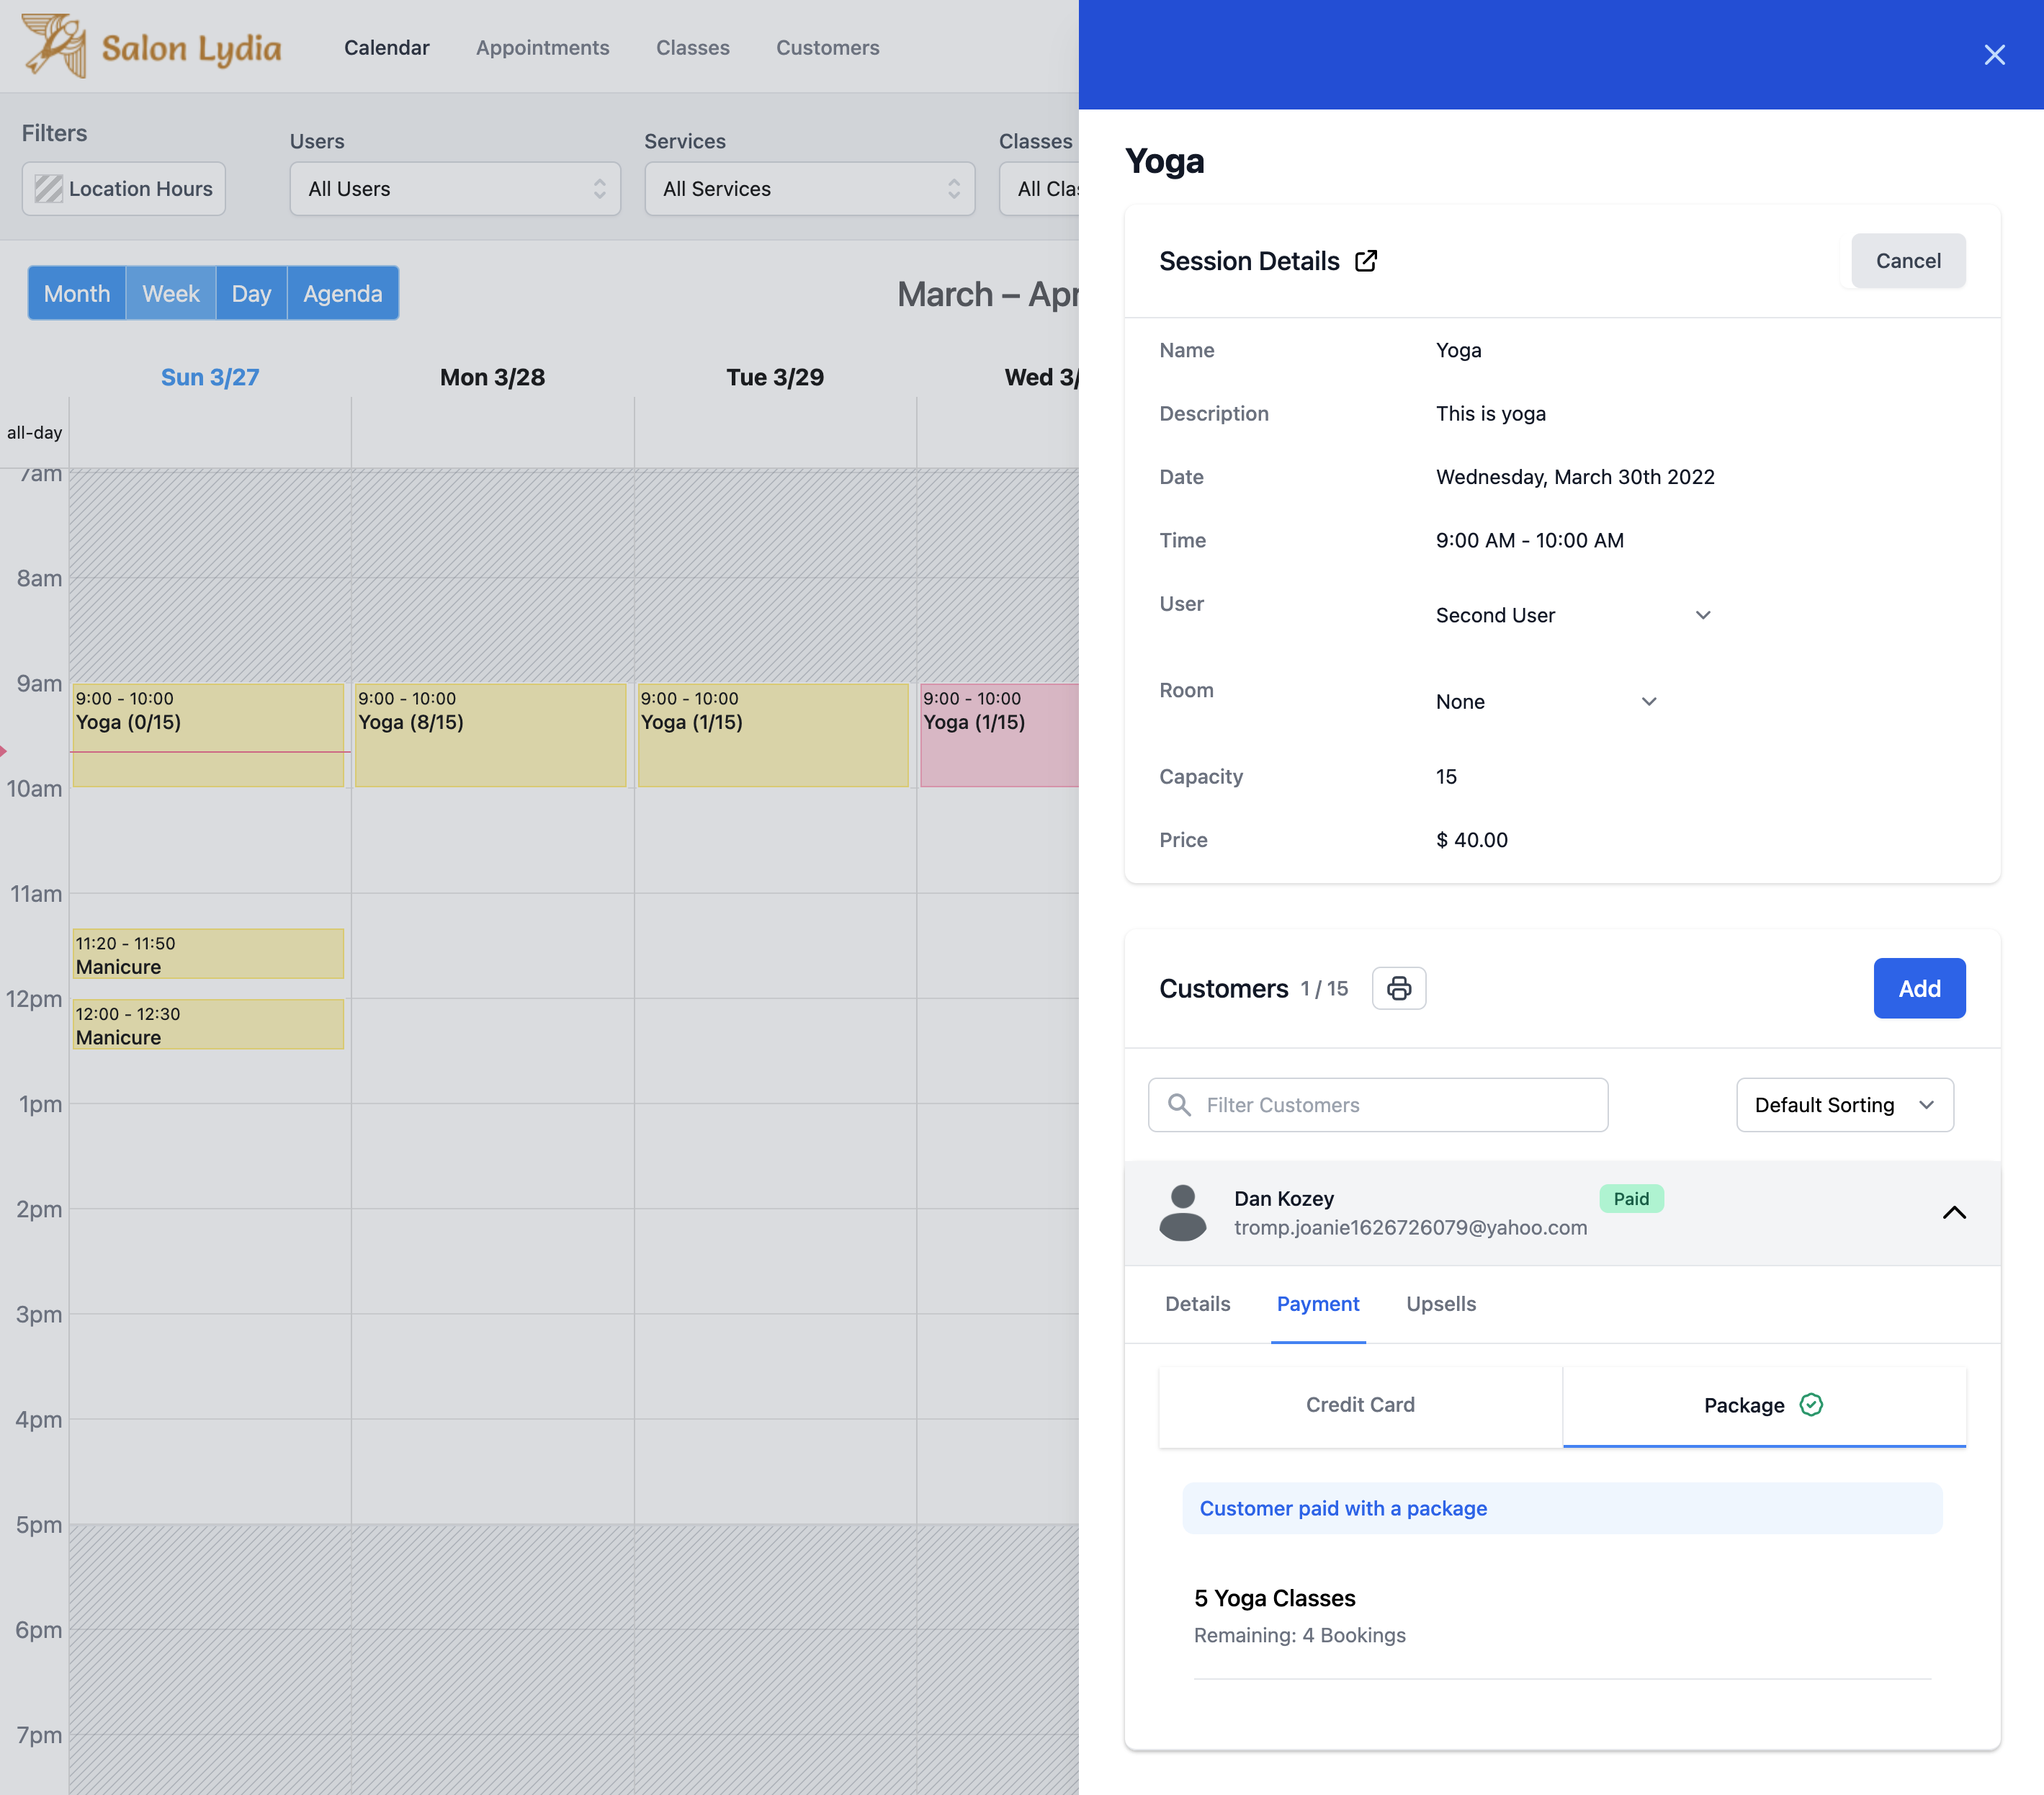Open session details external link icon
Viewport: 2044px width, 1795px height.
point(1366,261)
